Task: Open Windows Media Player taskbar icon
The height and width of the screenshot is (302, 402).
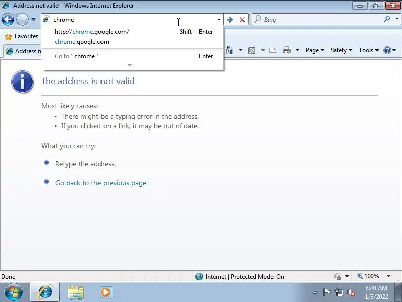Action: click(106, 292)
